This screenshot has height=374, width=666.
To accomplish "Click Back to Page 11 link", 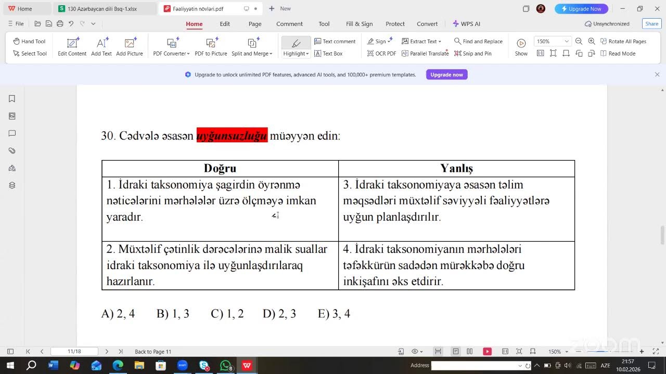I will [153, 352].
